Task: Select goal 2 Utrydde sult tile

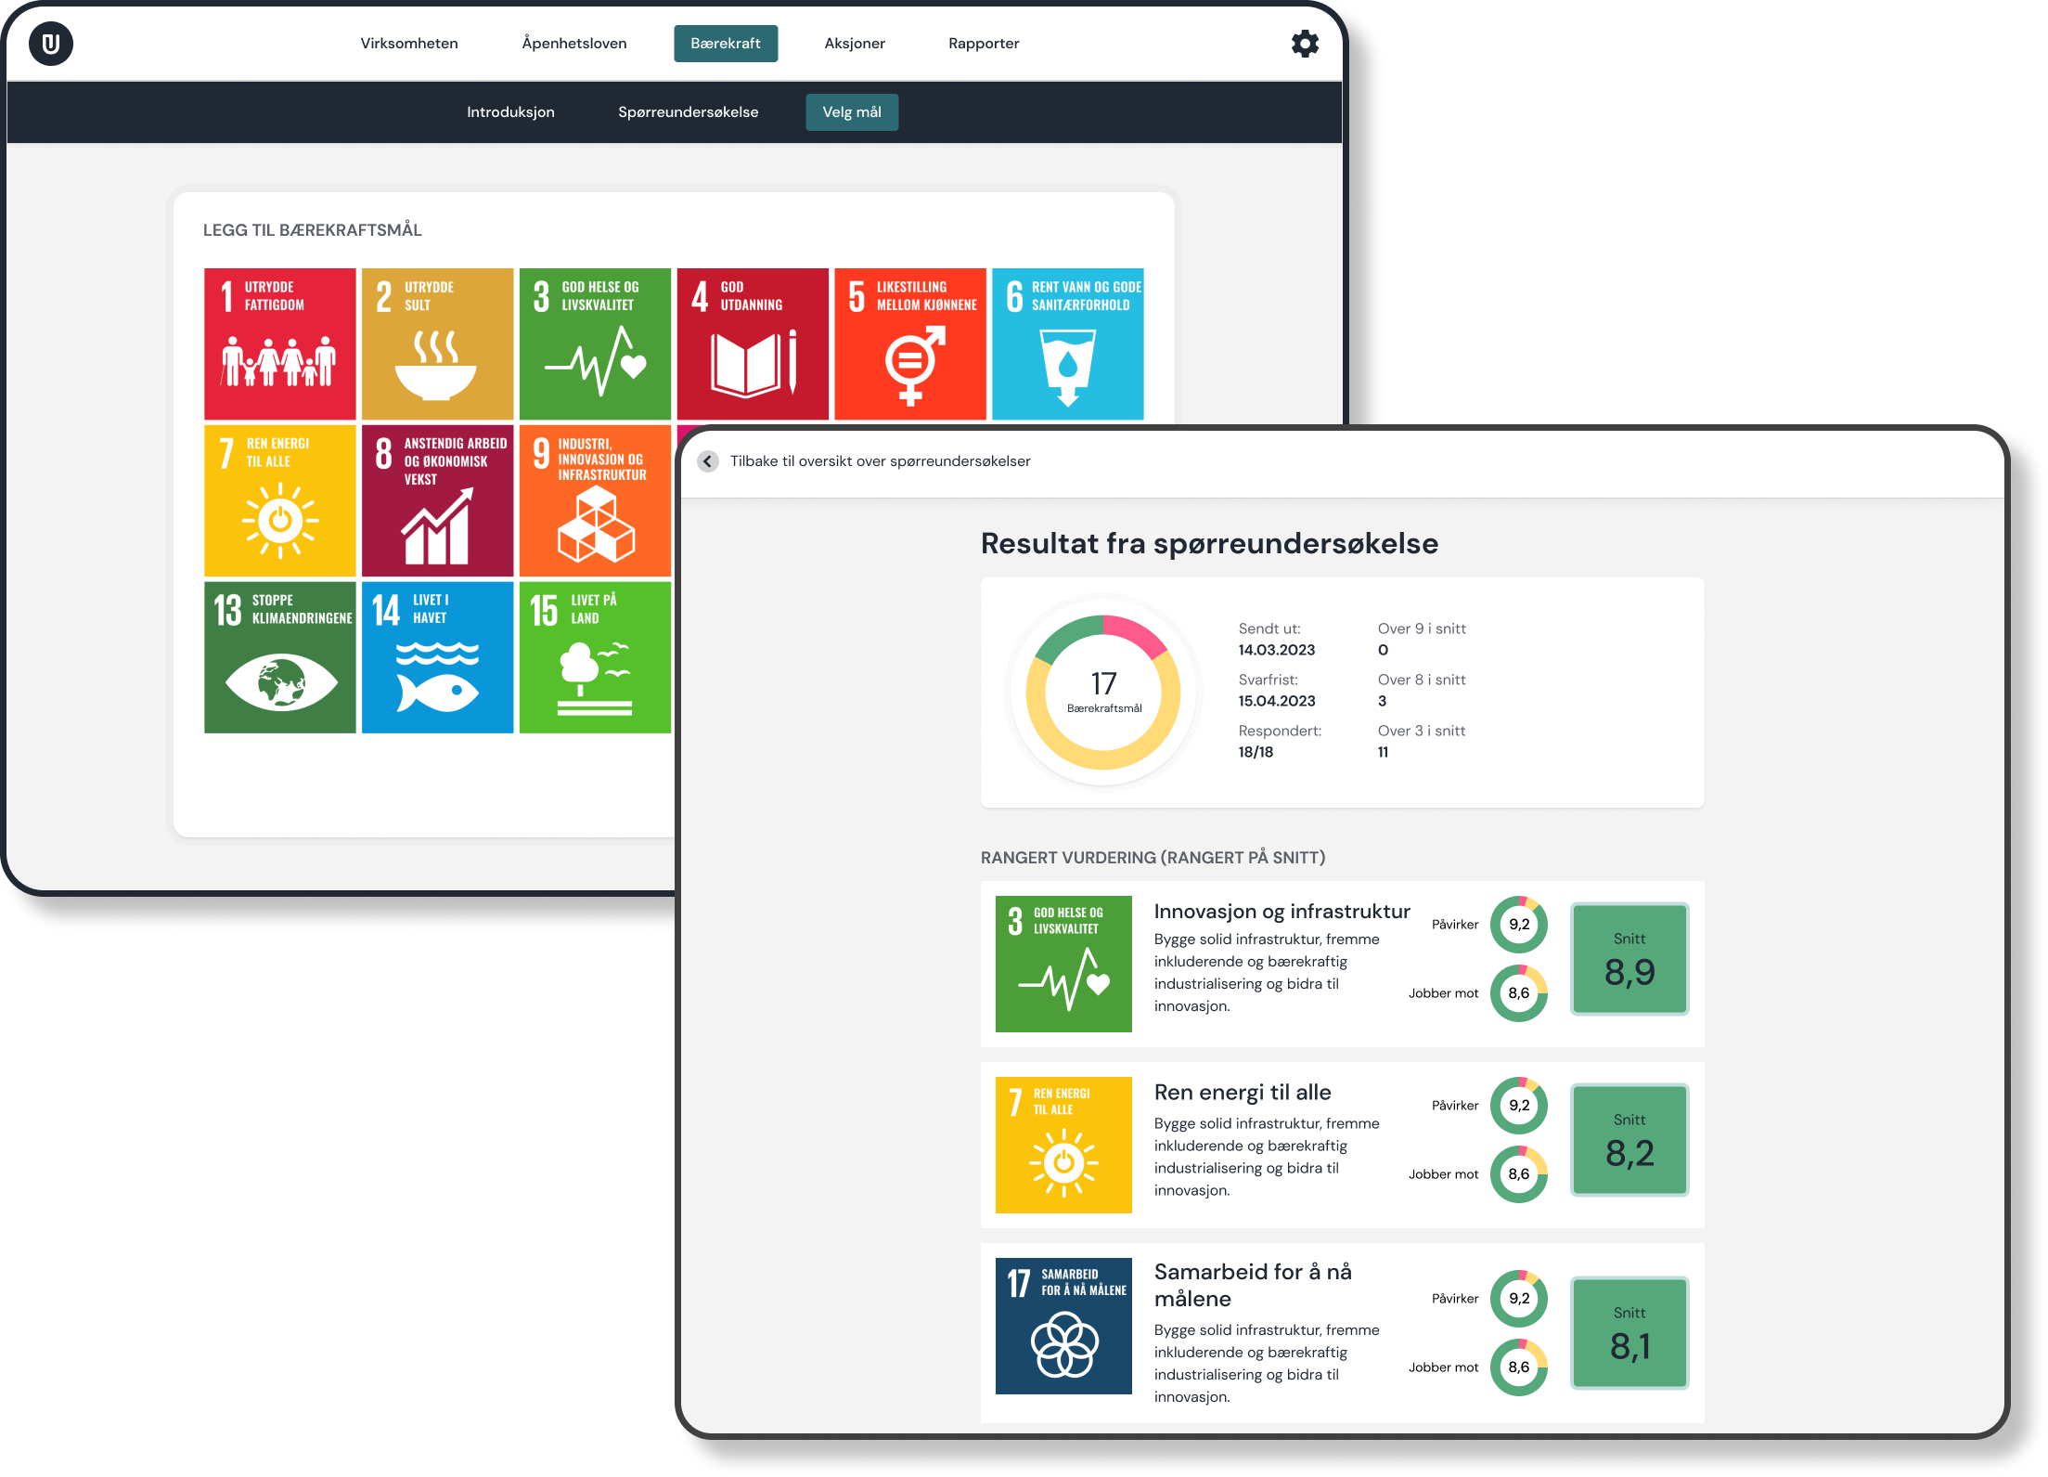Action: pyautogui.click(x=437, y=343)
